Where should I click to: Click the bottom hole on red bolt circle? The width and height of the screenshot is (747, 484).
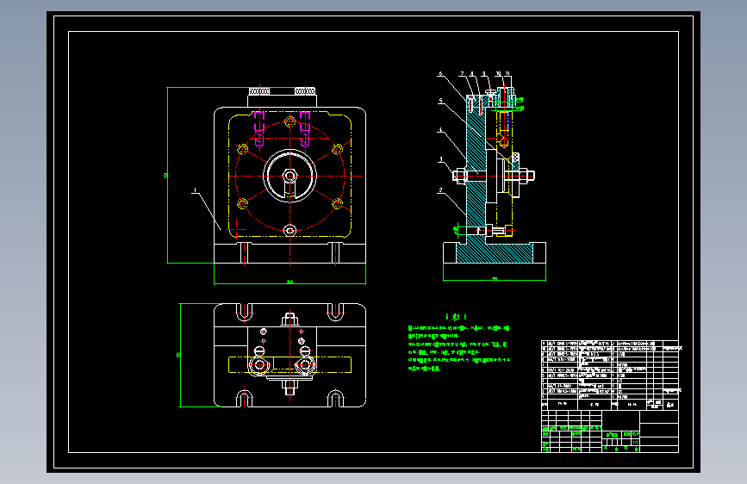click(289, 231)
